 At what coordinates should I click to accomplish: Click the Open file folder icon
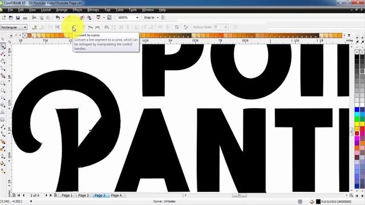pyautogui.click(x=11, y=18)
